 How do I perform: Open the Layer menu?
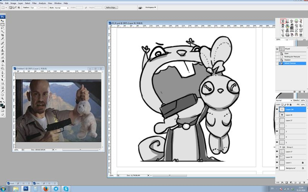[x=20, y=3]
